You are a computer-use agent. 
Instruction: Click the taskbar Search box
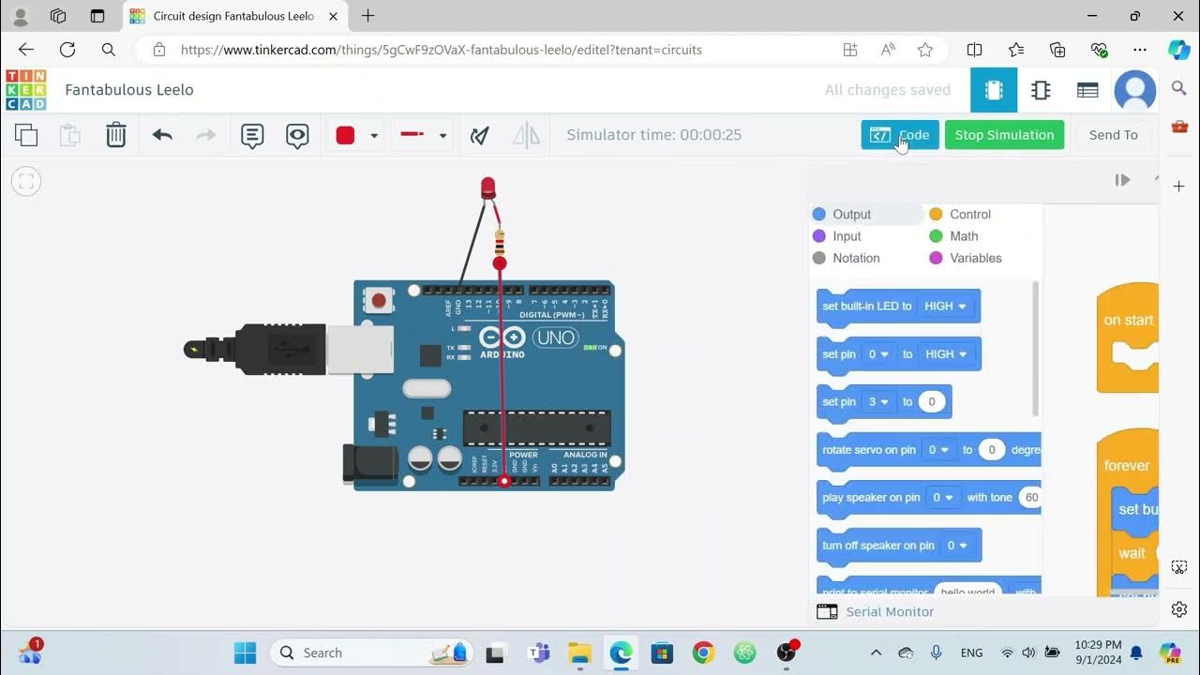point(371,652)
